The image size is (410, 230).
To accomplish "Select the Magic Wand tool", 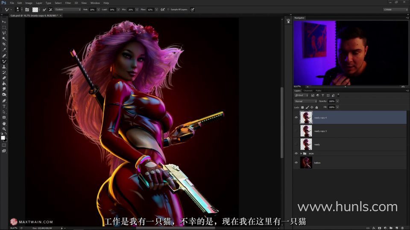I will click(4, 39).
